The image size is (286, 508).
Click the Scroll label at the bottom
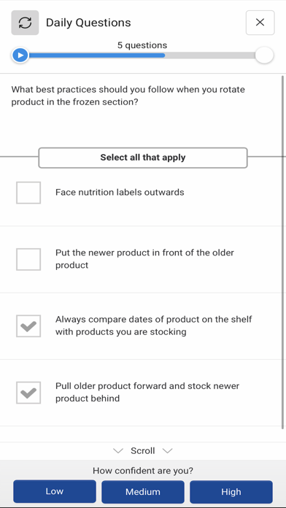coord(143,450)
